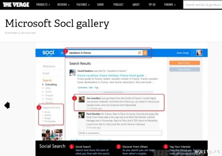Click the name Jim Lewallen
The image size is (222, 156).
tap(93, 98)
